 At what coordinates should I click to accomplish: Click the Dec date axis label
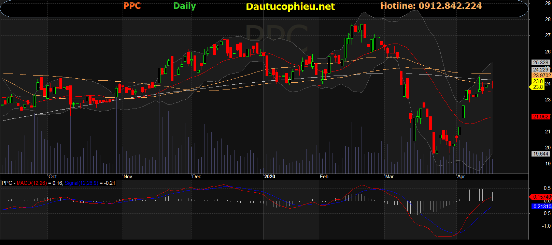[x=197, y=177]
